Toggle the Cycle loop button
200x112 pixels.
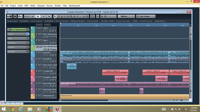(x=32, y=16)
